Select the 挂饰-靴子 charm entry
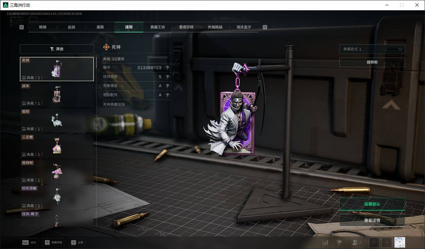 click(x=57, y=219)
